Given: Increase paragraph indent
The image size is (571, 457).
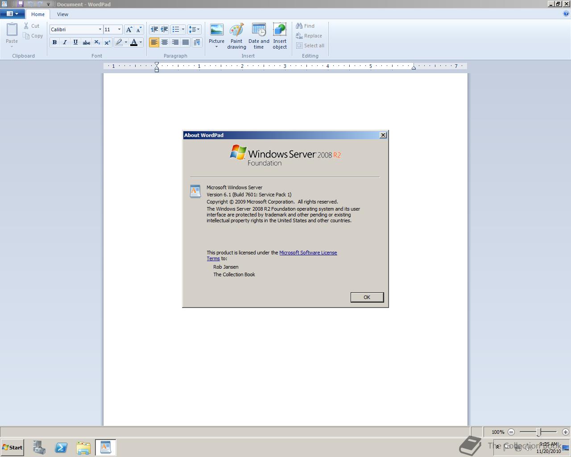Looking at the screenshot, I should point(165,29).
